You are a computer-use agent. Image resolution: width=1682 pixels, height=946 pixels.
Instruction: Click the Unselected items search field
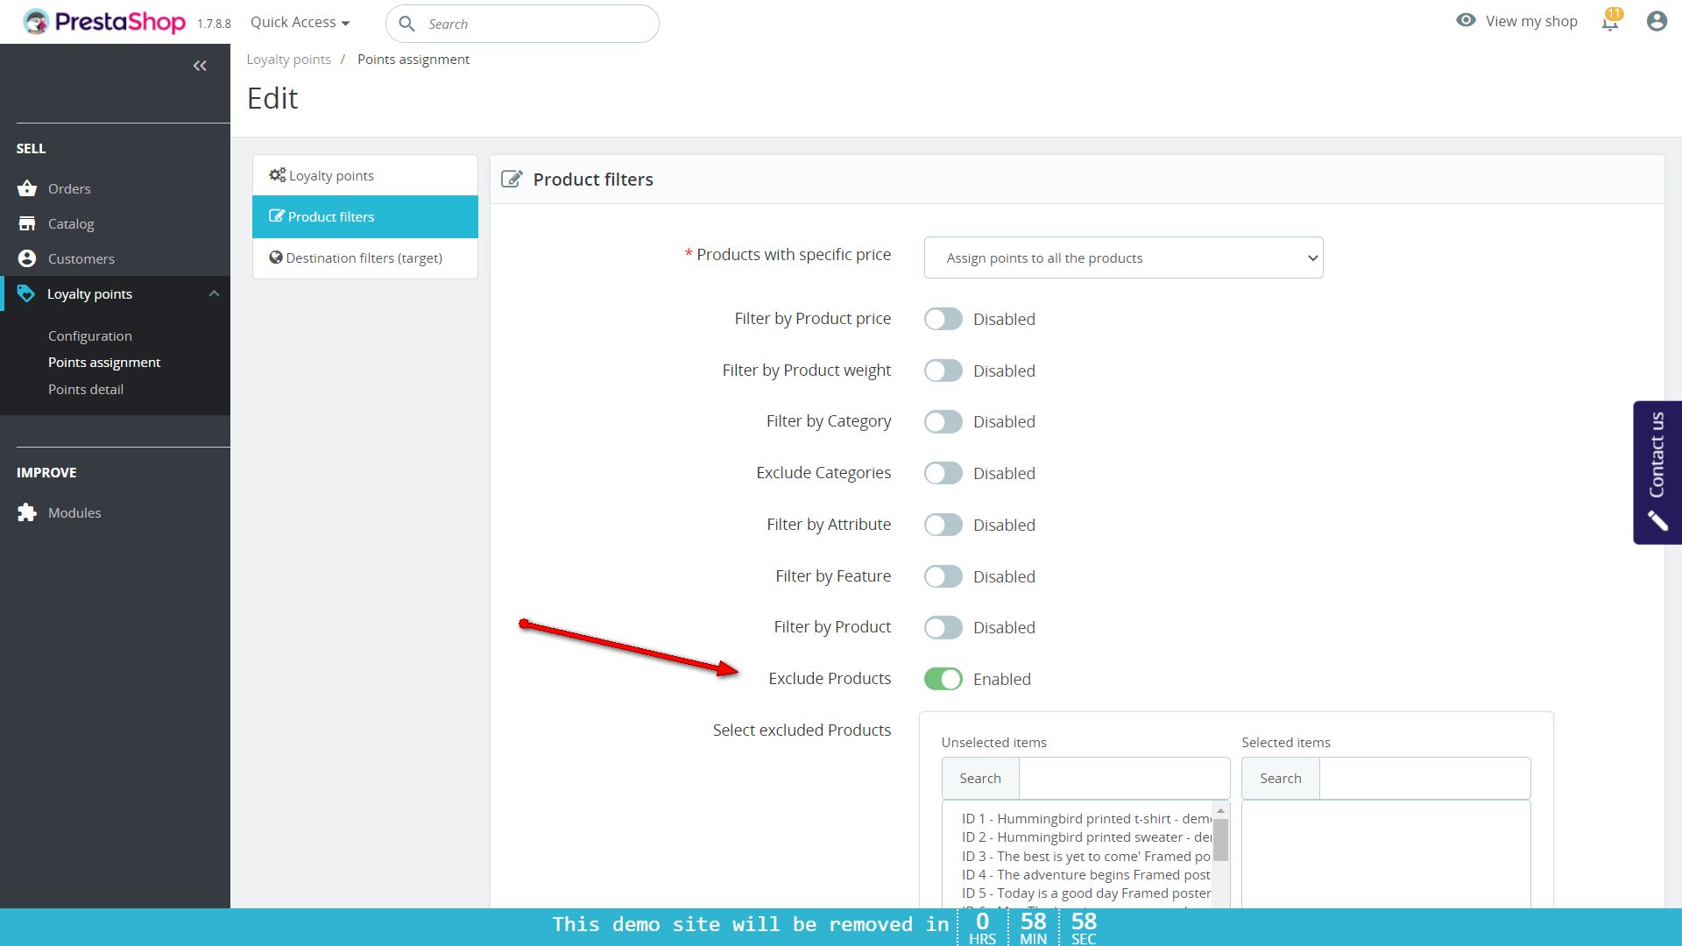(x=1124, y=779)
